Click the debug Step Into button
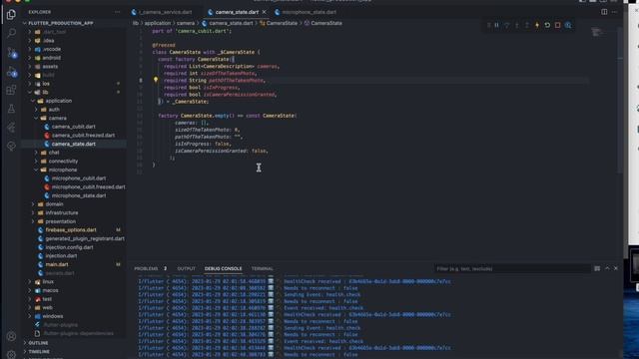Screen dimensions: 639x359 (x=517, y=25)
